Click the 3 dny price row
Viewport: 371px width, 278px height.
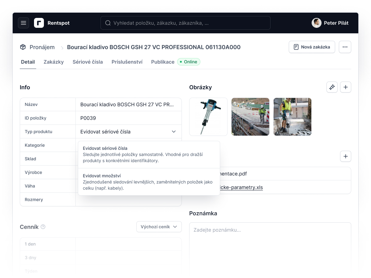[x=101, y=258]
